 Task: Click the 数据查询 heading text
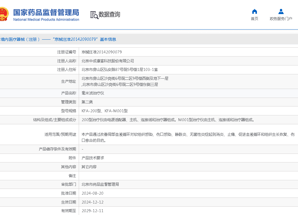pos(109,14)
